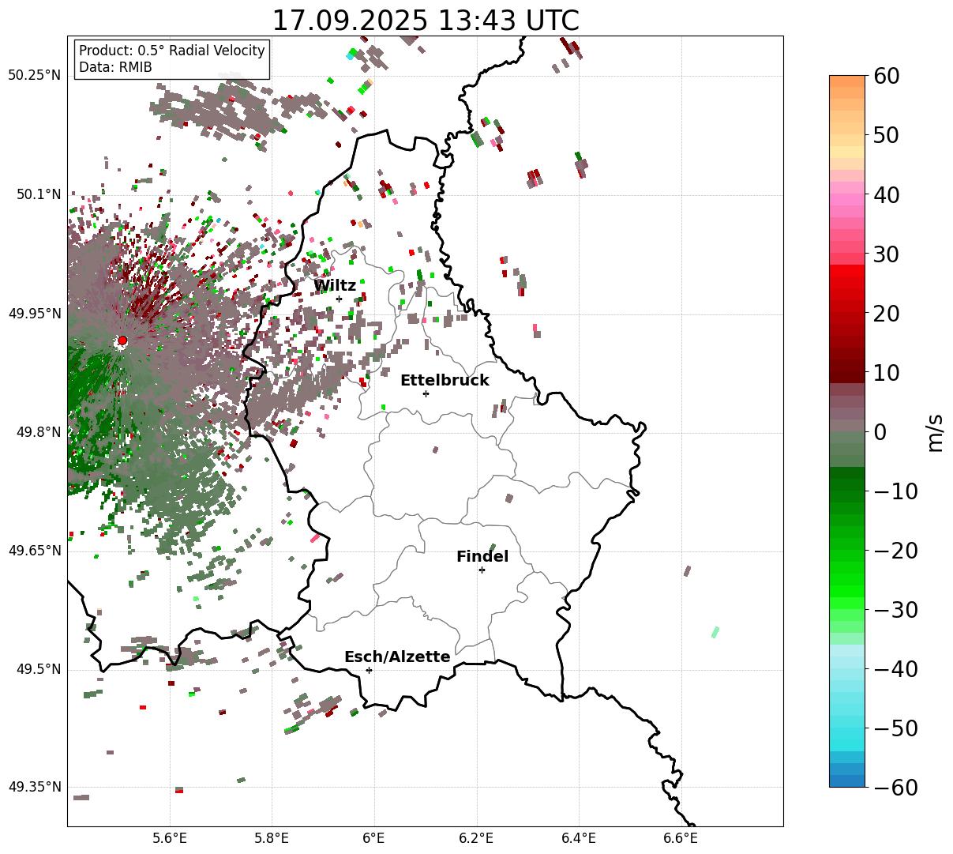The height and width of the screenshot is (854, 953).
Task: Click the 0 tick on the colorbar
Action: pos(880,431)
